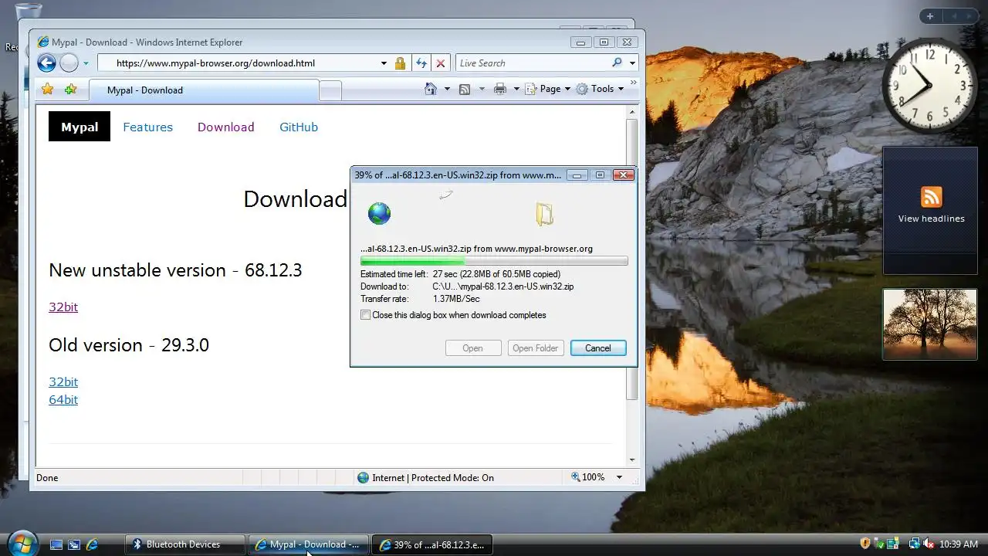The height and width of the screenshot is (556, 988).
Task: Click the Live Search box
Action: 533,63
